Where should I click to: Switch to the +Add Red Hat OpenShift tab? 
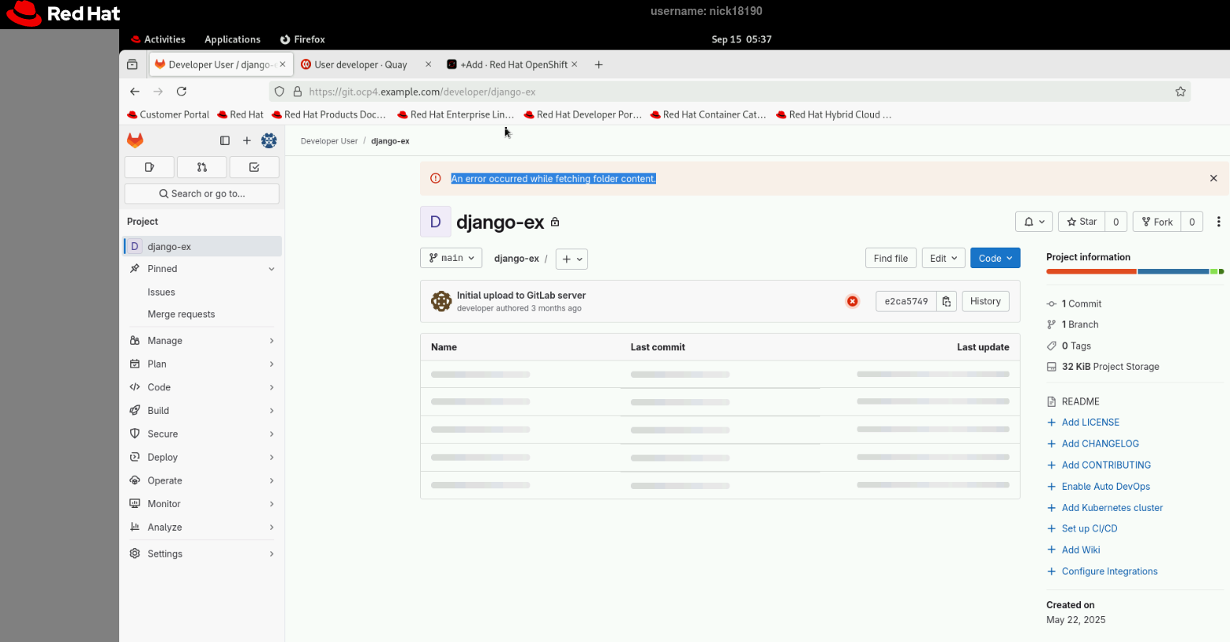[x=513, y=65]
